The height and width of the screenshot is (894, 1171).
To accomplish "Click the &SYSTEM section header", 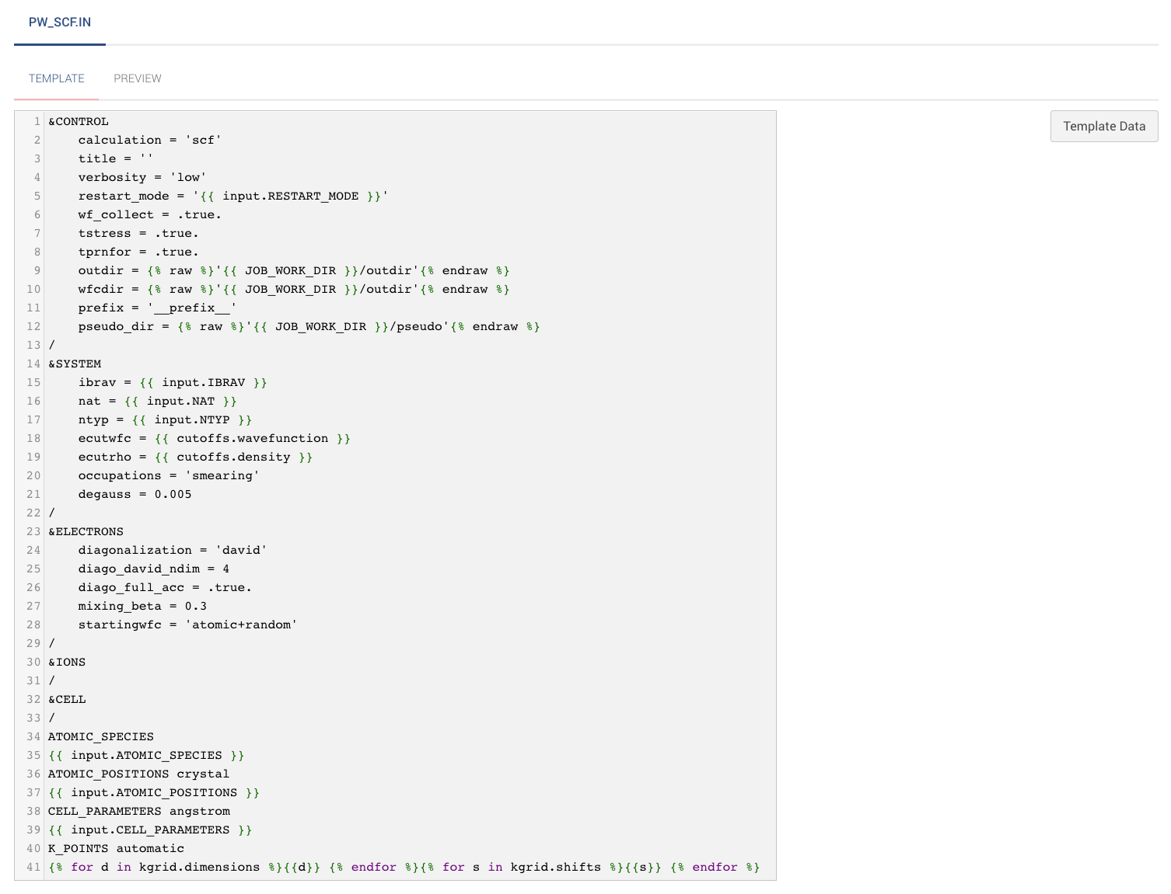I will 74,364.
